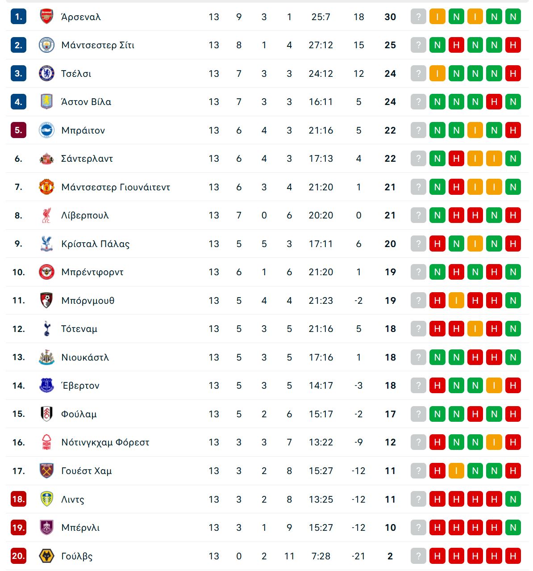This screenshot has height=571, width=533.
Task: Click the position 5 maroon rank badge
Action: [18, 130]
